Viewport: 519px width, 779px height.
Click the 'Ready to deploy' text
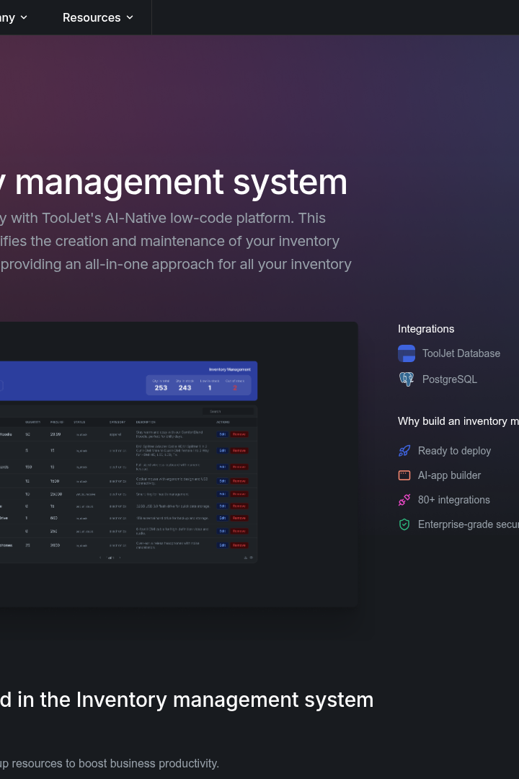pos(454,451)
